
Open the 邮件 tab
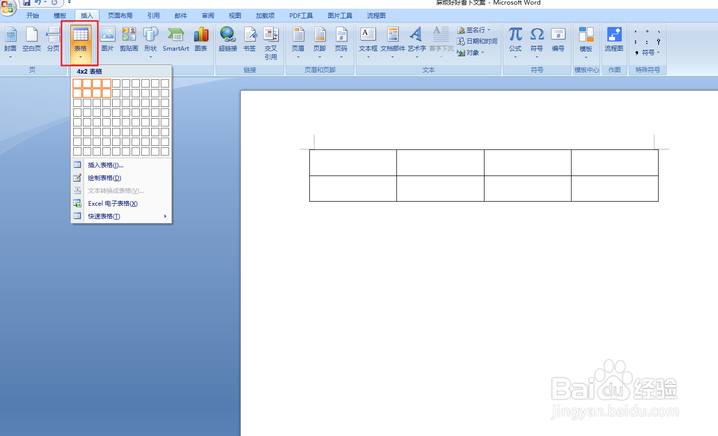click(x=181, y=16)
